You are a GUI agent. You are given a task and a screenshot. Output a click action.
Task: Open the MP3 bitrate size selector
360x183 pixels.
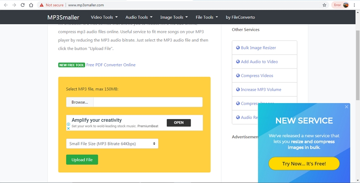coord(112,144)
